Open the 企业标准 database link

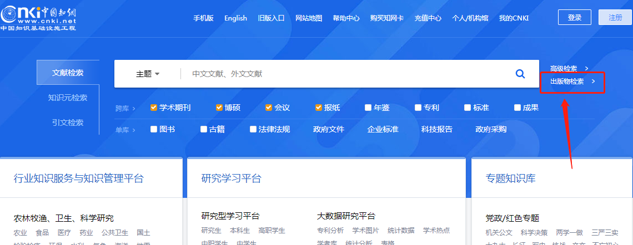383,129
